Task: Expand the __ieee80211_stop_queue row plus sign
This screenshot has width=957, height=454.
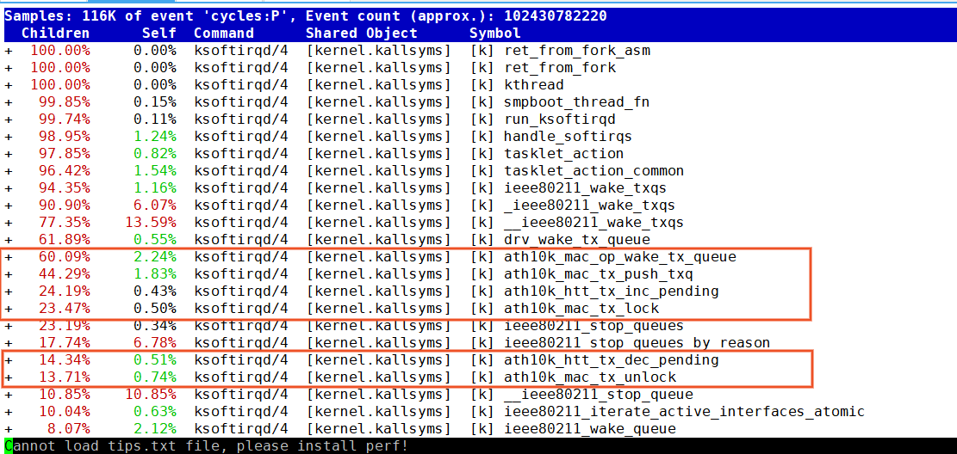Action: pyautogui.click(x=9, y=395)
